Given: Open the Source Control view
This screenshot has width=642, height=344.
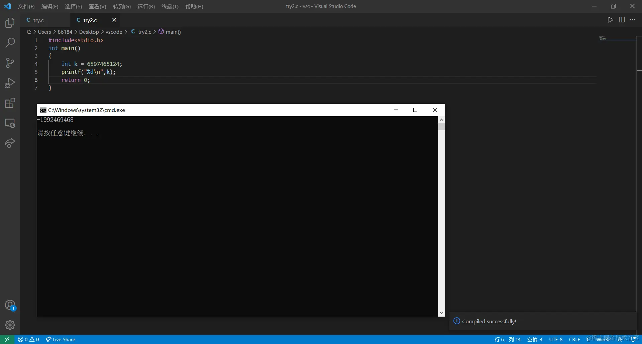Looking at the screenshot, I should pyautogui.click(x=10, y=63).
